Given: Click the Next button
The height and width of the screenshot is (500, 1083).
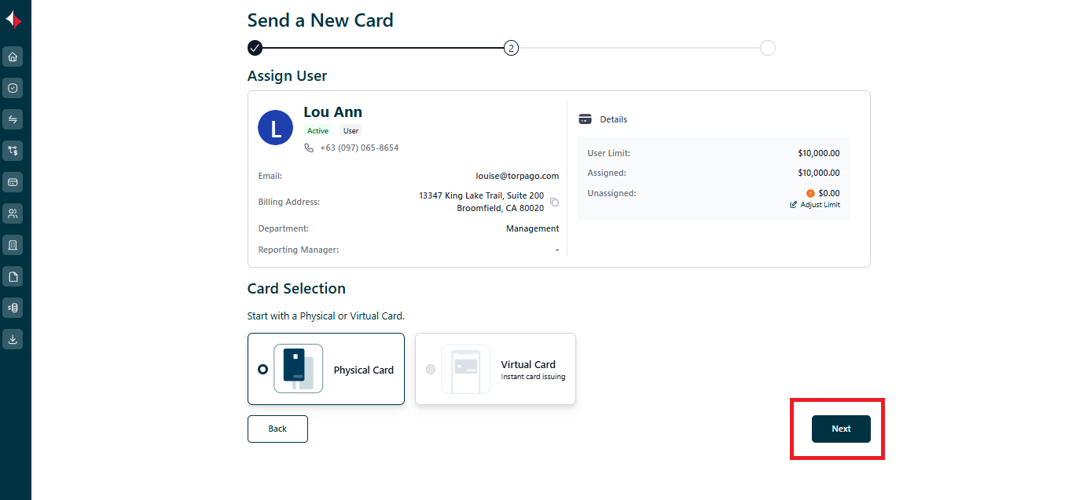Looking at the screenshot, I should [x=841, y=429].
